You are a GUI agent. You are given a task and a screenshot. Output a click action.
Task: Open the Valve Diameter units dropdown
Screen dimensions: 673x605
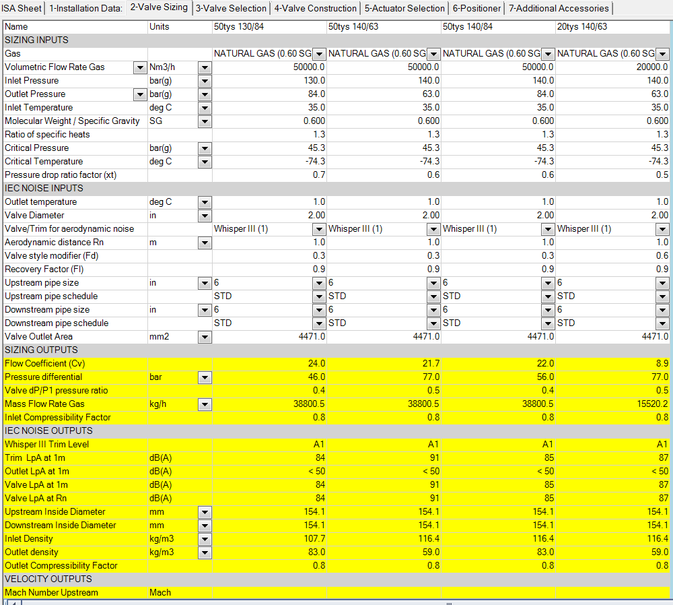pos(205,216)
